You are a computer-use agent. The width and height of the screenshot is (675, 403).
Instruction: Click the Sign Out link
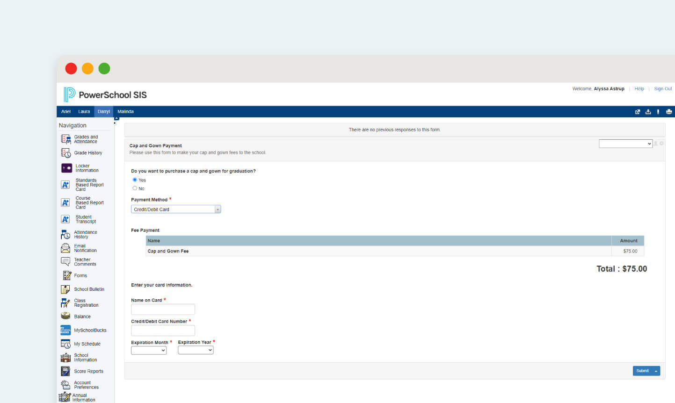tap(662, 88)
